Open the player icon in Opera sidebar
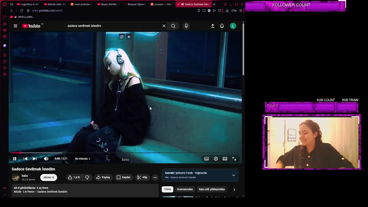 [5, 55]
